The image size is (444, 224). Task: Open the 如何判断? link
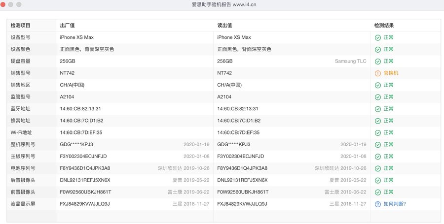tap(395, 204)
